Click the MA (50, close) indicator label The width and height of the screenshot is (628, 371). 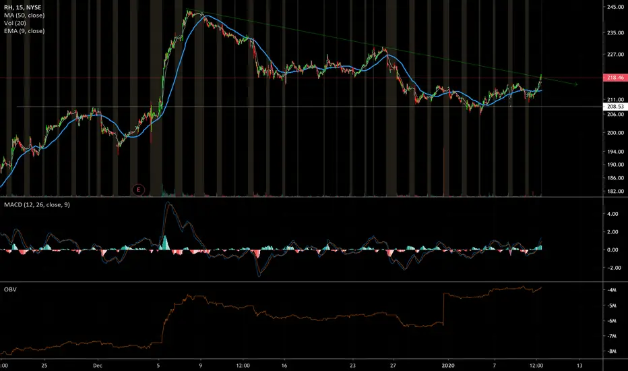pos(24,16)
